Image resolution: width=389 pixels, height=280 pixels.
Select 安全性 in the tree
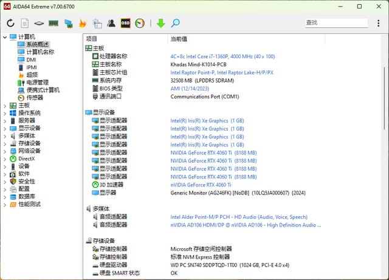(x=27, y=182)
